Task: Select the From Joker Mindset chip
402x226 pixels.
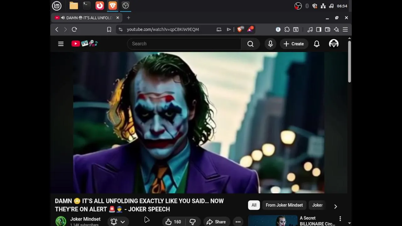Action: pos(284,205)
